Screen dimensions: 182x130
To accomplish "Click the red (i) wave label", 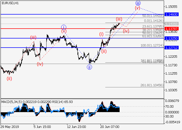I will pos(101,34).
